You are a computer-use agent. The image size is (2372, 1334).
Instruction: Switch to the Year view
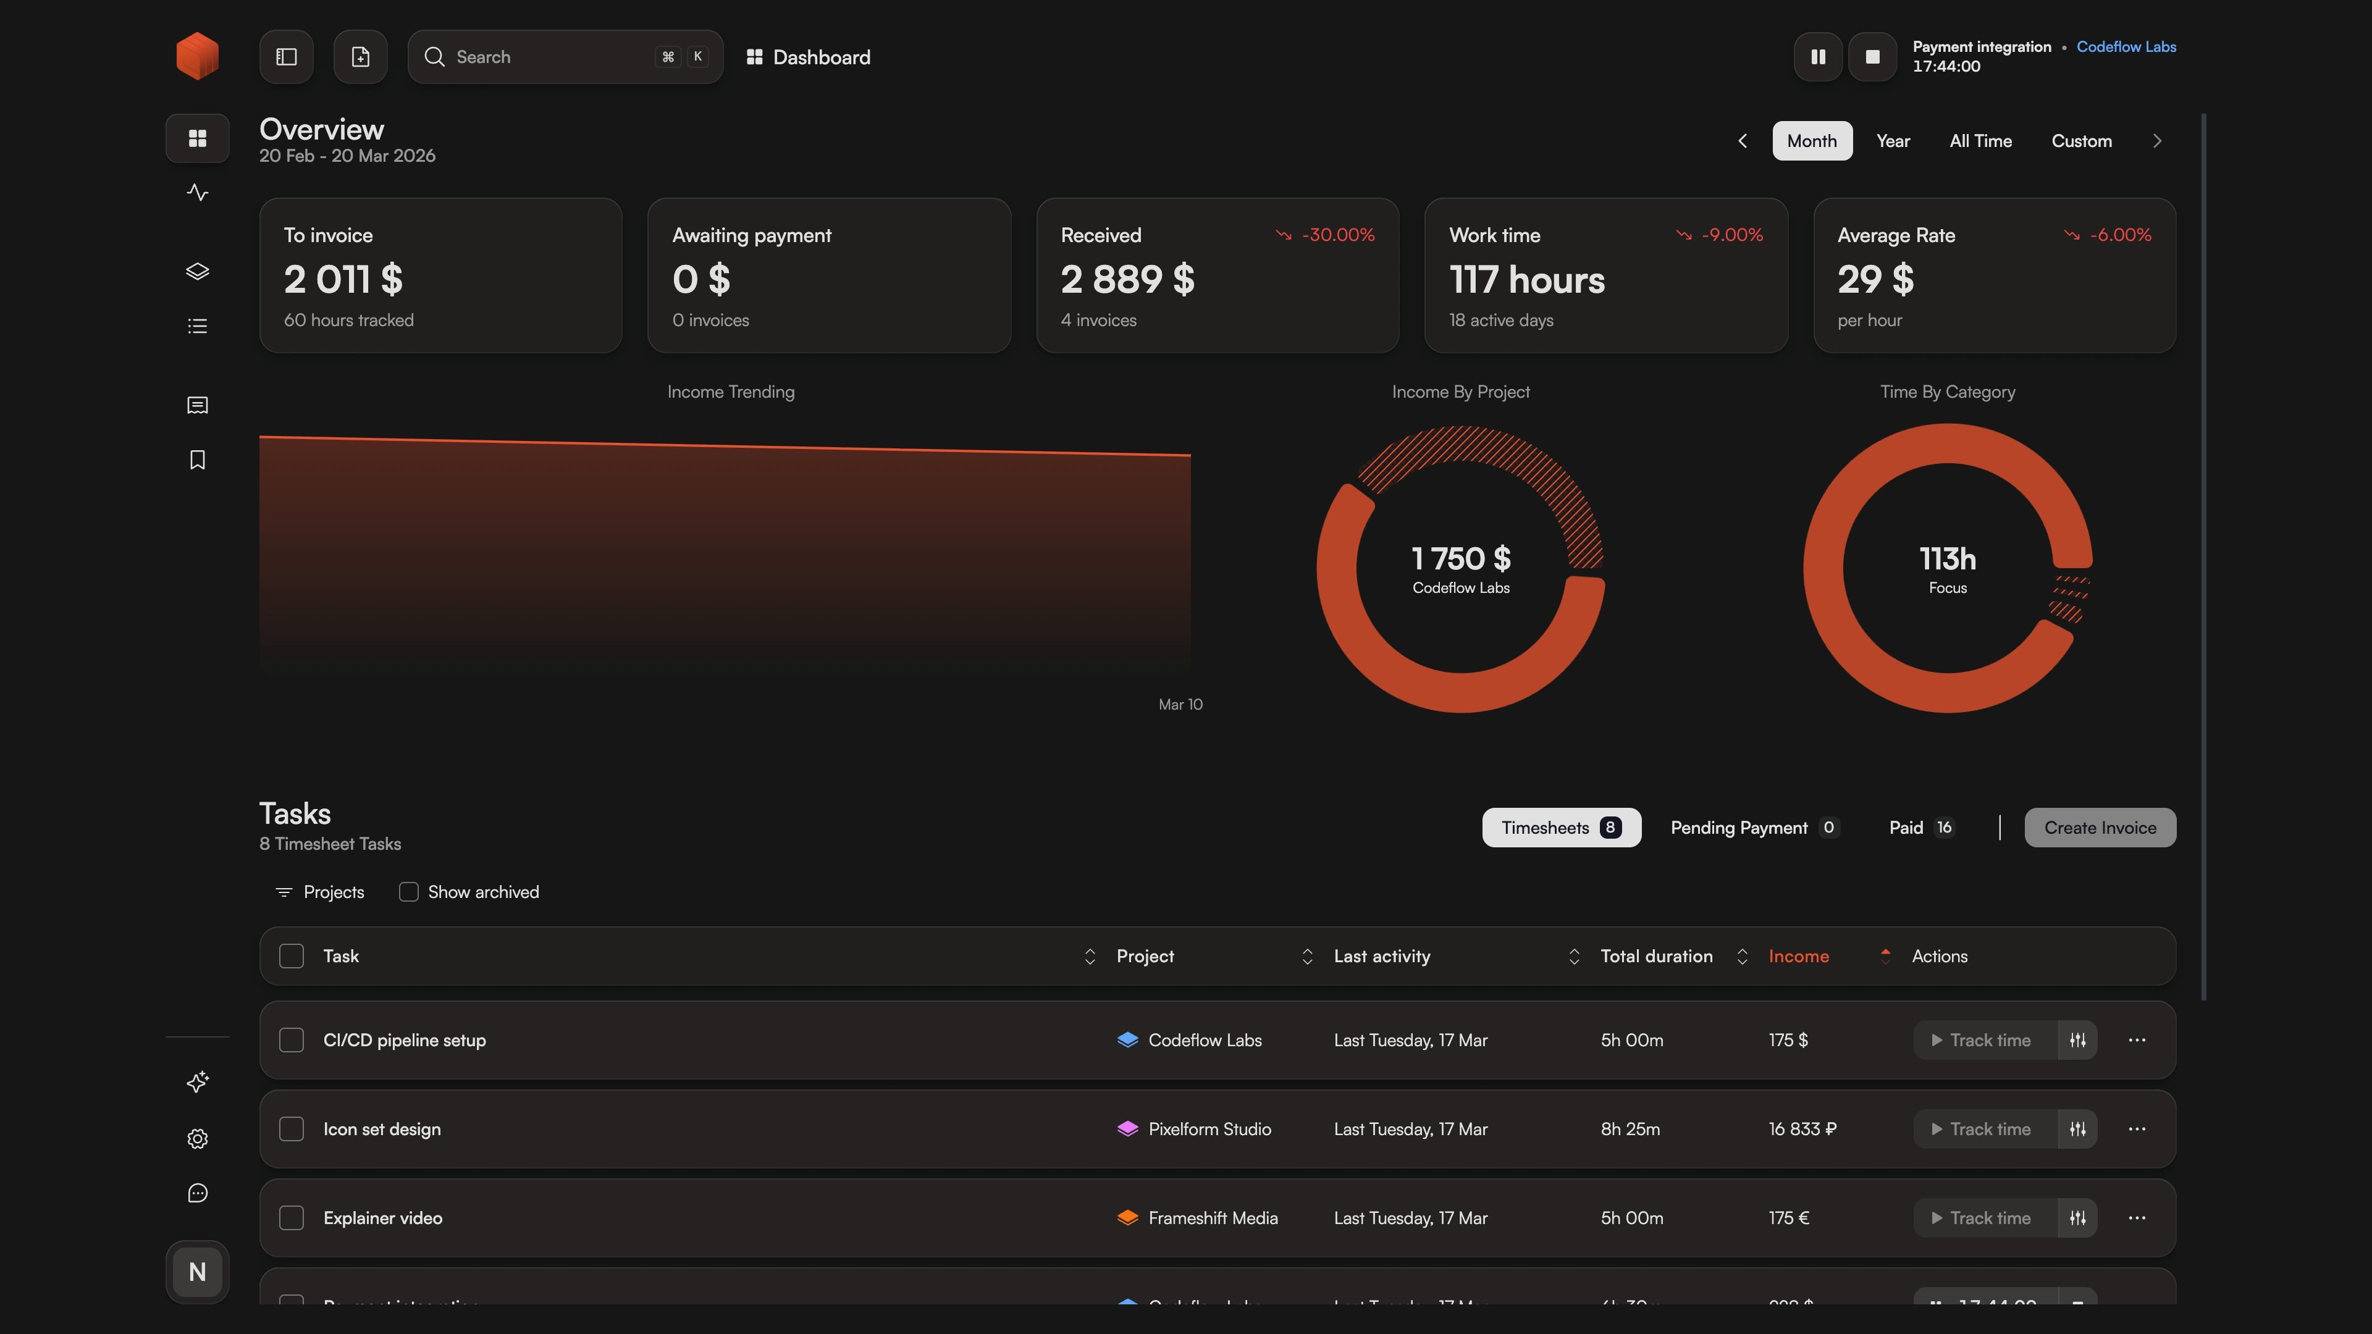pos(1893,140)
